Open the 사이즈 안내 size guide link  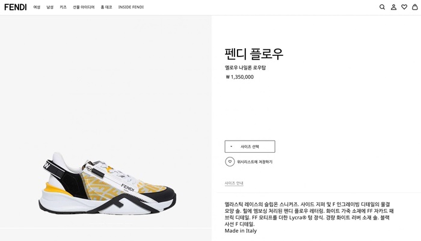(x=234, y=183)
